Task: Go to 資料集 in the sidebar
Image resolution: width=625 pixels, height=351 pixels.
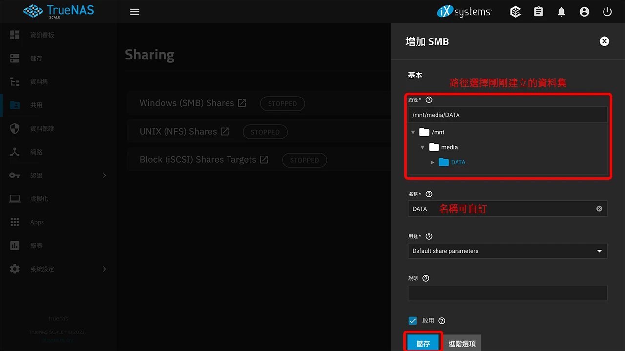Action: click(x=39, y=82)
